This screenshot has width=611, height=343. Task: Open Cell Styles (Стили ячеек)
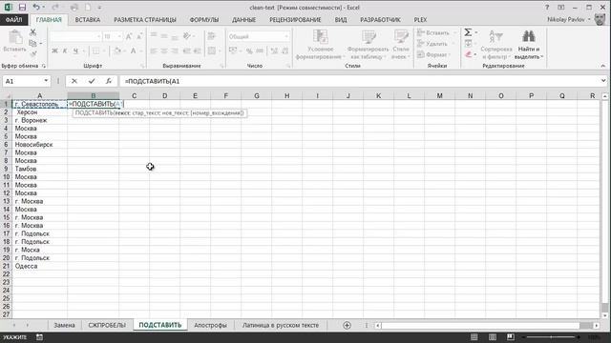point(401,45)
